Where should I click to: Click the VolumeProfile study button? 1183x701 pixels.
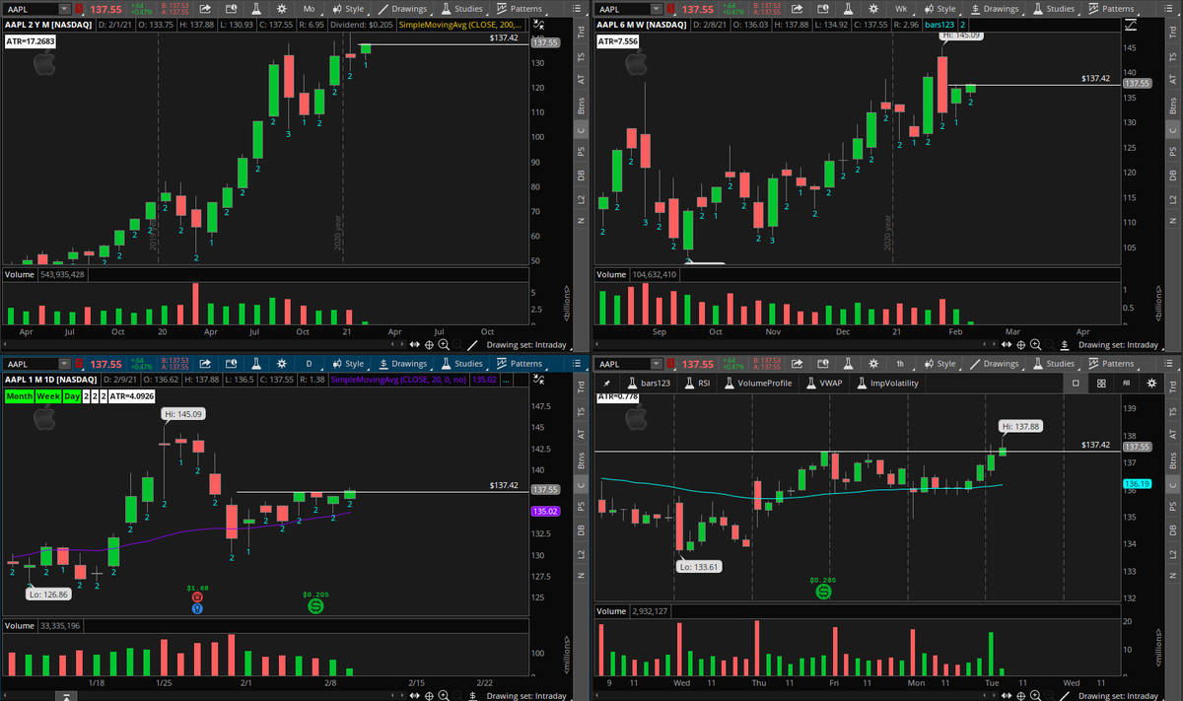pyautogui.click(x=757, y=384)
